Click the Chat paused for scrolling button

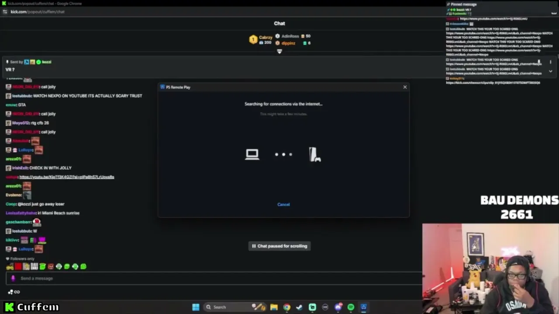click(x=279, y=246)
